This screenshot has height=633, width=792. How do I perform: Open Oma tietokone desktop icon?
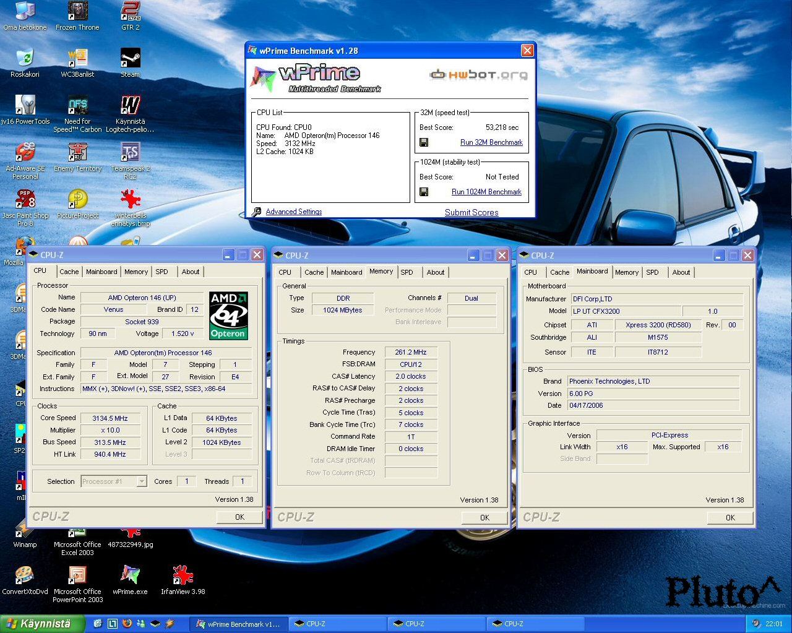click(x=25, y=16)
